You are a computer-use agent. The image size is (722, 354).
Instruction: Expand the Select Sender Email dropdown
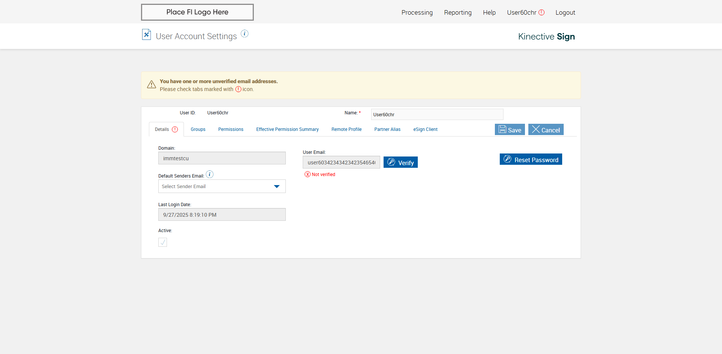point(222,186)
